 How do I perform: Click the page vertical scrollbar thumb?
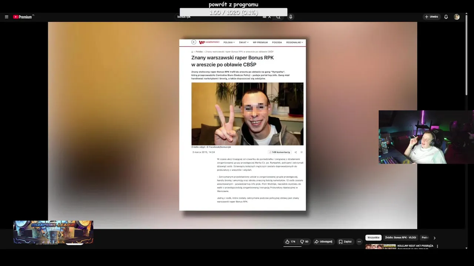click(467, 55)
